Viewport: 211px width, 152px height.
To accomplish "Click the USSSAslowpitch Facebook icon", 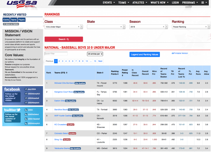I will coord(26,94).
